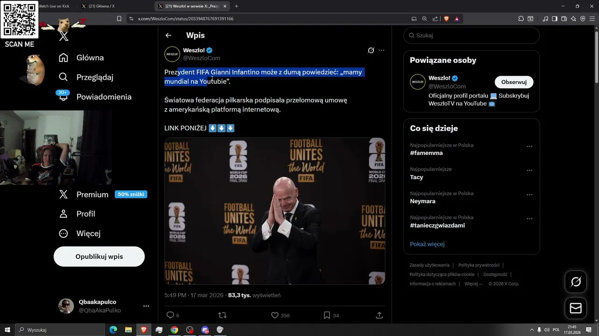The height and width of the screenshot is (336, 599).
Task: Expand the Więcej menu
Action: (80, 233)
